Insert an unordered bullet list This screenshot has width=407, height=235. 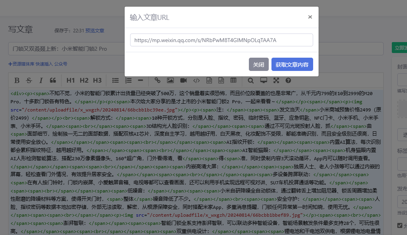[115, 81]
